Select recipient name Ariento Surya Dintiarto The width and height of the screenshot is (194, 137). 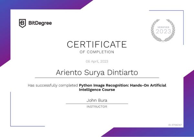pos(97,72)
